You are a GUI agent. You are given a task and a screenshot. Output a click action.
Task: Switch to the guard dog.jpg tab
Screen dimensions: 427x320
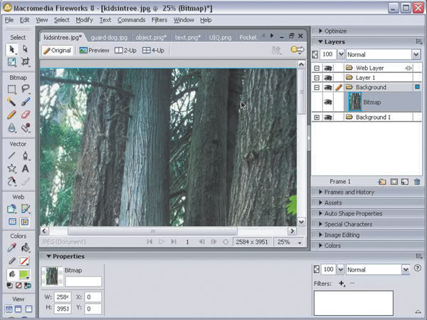109,37
